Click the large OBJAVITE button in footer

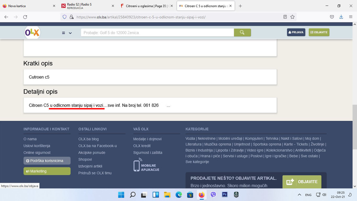point(302,182)
